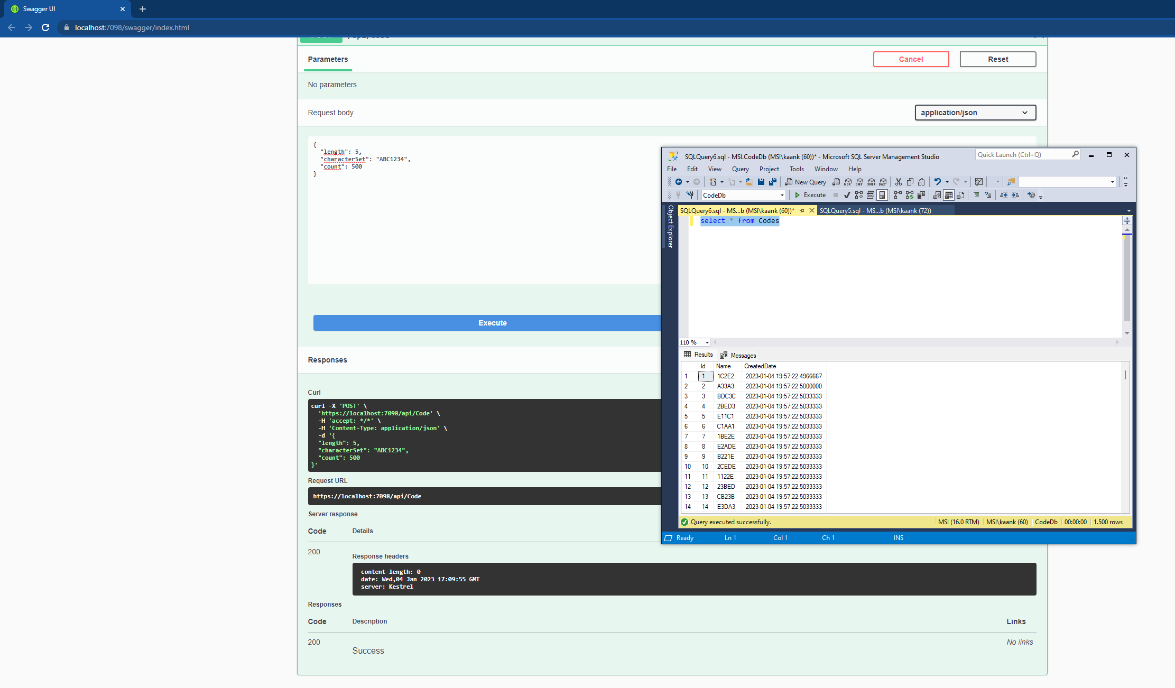Viewport: 1175px width, 688px height.
Task: Toggle Results to Grid in SSMS
Action: 949,195
